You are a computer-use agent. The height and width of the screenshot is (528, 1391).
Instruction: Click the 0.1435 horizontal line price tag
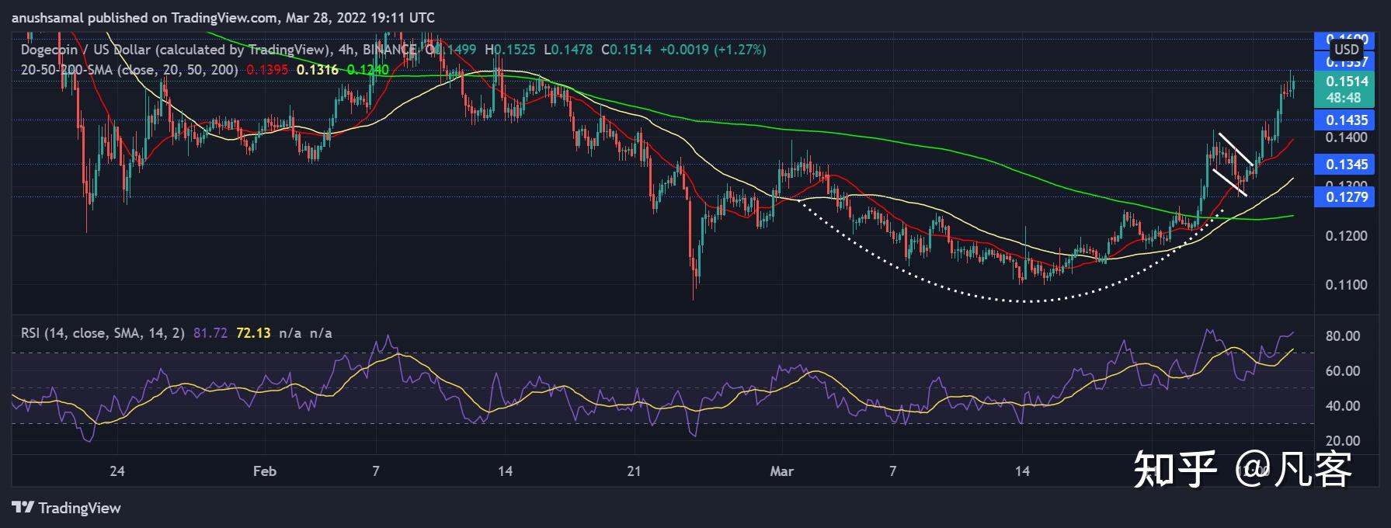click(1346, 120)
